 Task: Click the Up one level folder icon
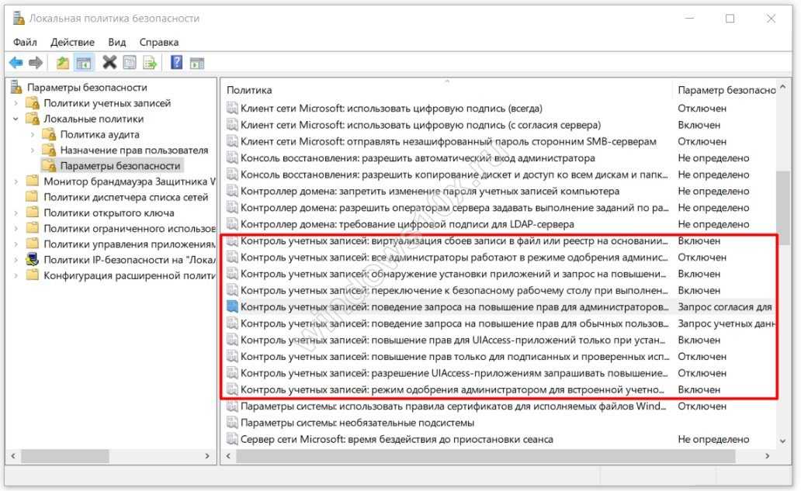pyautogui.click(x=62, y=63)
